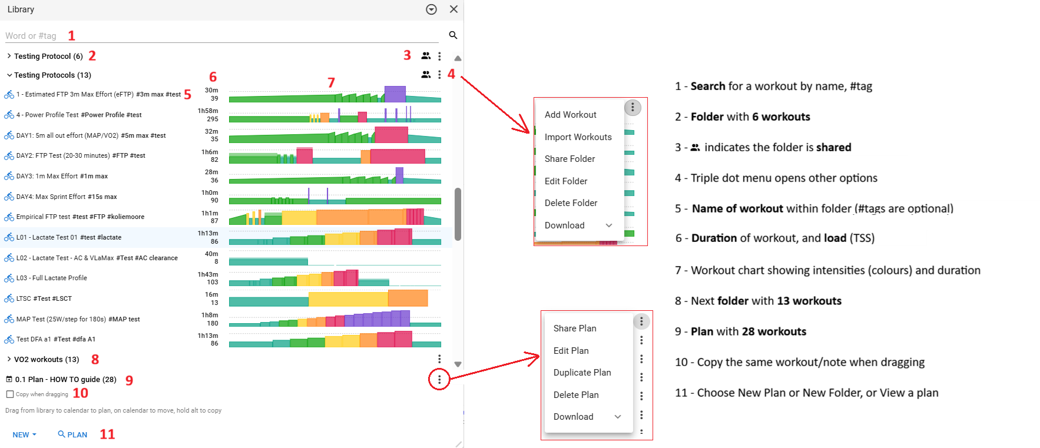Enable Copy when dragging checkbox
This screenshot has height=448, width=1040.
(10, 394)
